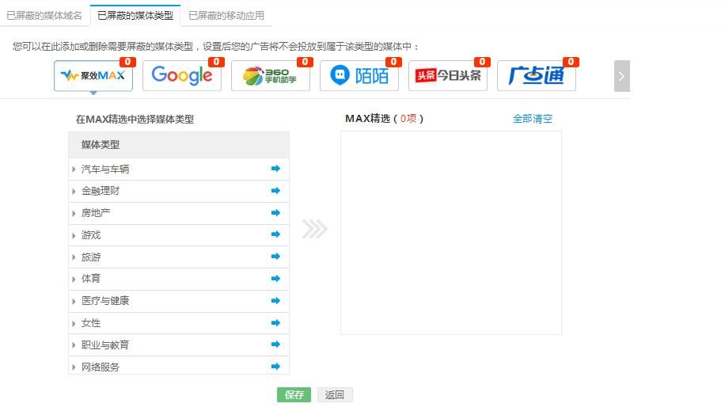Select the 广点通 media platform logo

point(537,76)
